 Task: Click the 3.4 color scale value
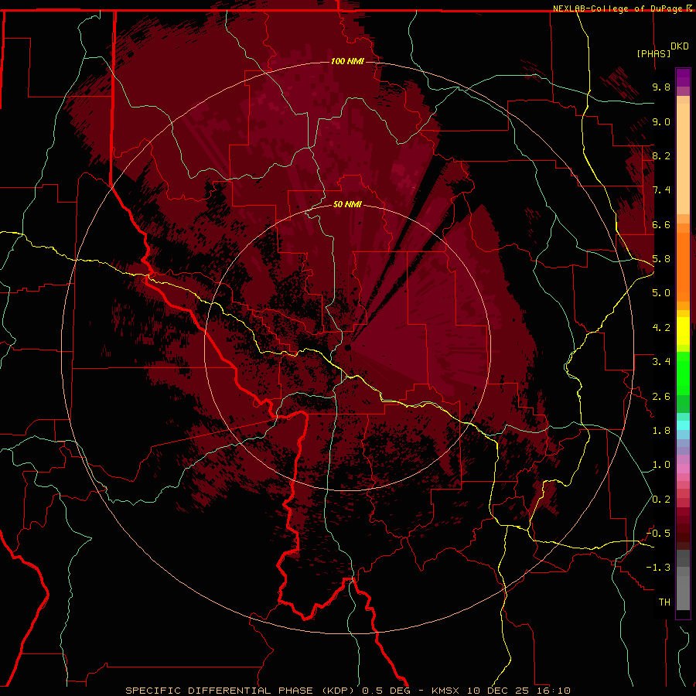[661, 362]
